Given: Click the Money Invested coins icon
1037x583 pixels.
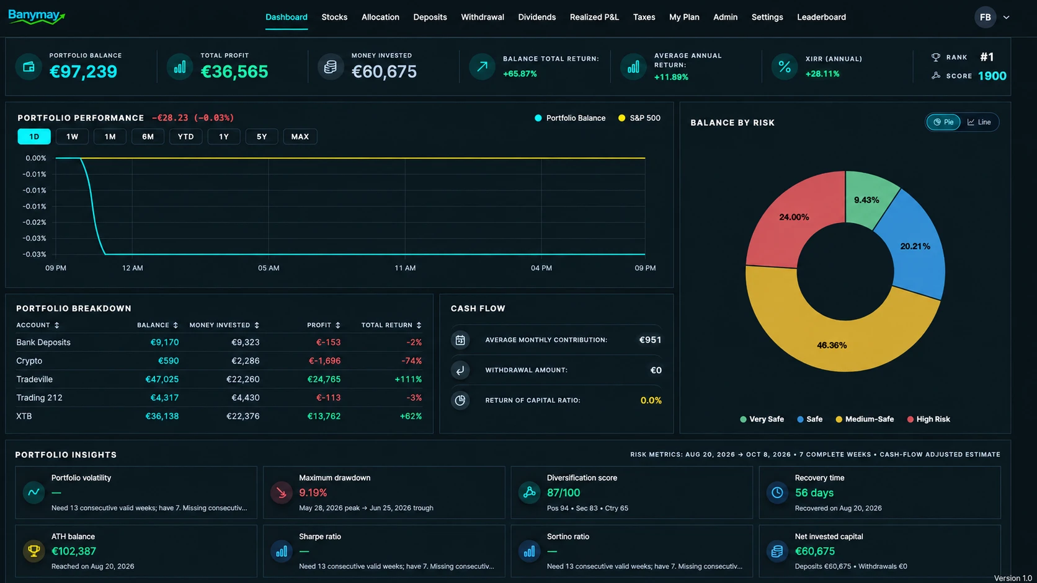Looking at the screenshot, I should [331, 67].
